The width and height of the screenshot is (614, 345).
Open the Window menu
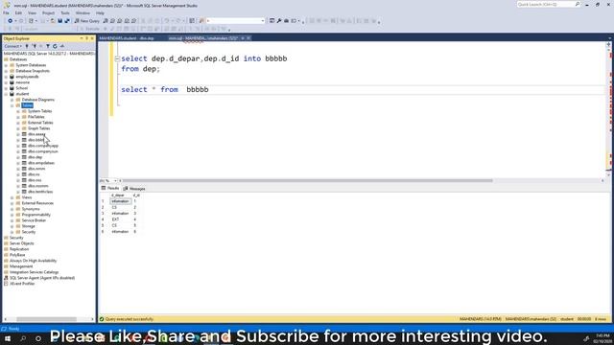tap(83, 12)
